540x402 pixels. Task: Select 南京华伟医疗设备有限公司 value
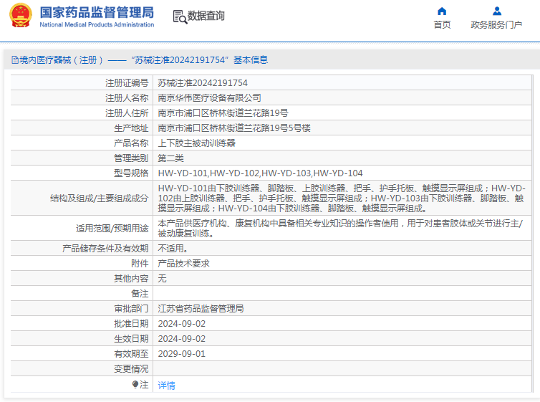pyautogui.click(x=209, y=98)
